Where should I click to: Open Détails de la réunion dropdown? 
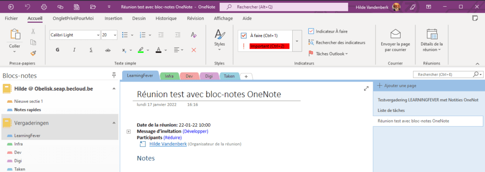tap(431, 40)
